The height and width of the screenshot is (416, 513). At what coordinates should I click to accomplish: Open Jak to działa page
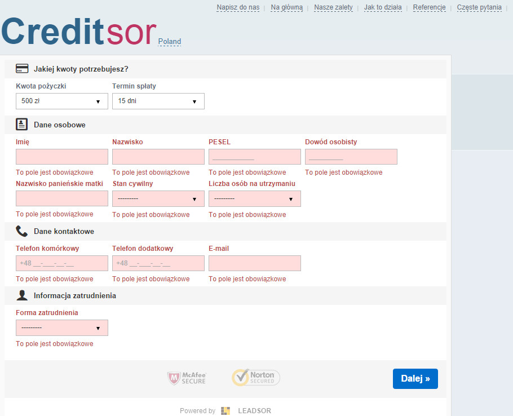click(383, 7)
